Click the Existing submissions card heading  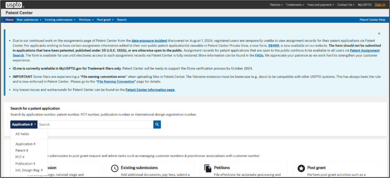[x=139, y=168]
